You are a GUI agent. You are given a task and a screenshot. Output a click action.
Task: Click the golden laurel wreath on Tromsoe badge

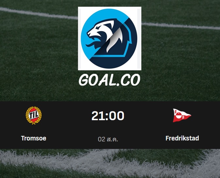(27, 116)
